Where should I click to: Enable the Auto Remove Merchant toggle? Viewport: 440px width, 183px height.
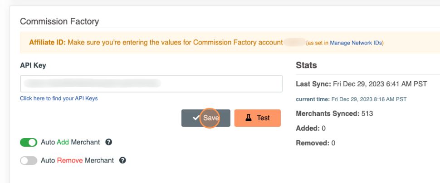[x=29, y=160]
